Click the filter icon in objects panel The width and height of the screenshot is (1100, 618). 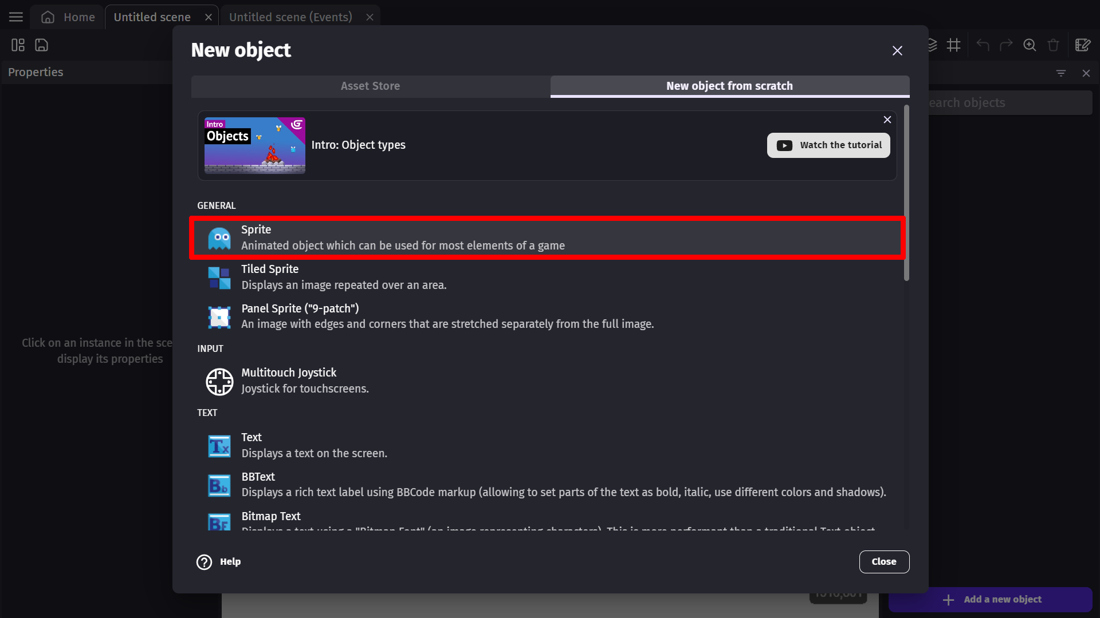1062,73
